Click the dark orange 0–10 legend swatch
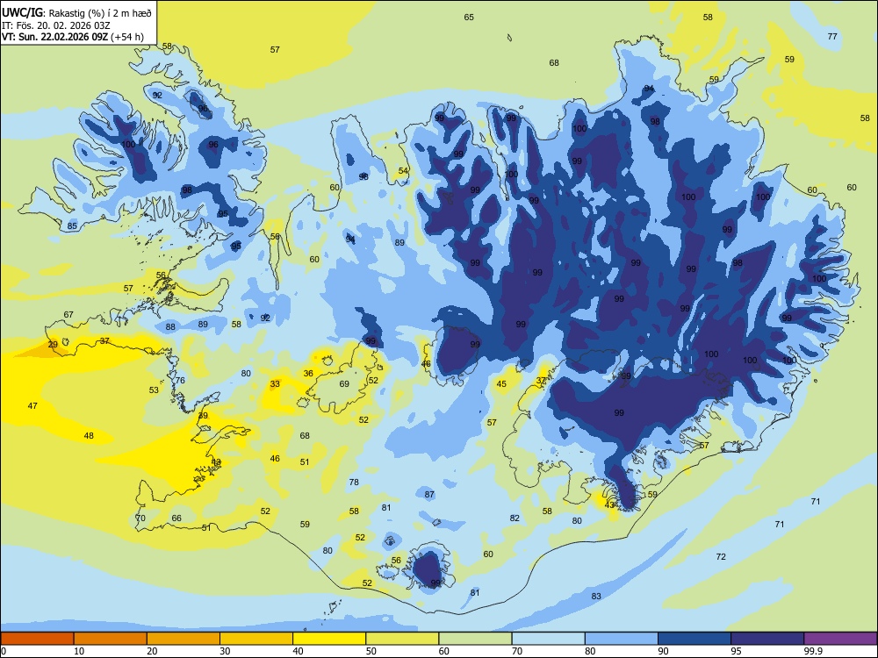The height and width of the screenshot is (658, 878). tap(38, 639)
